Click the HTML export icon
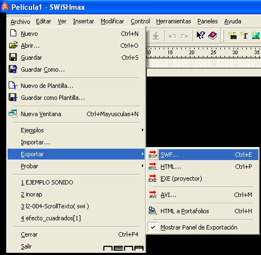 pos(153,167)
